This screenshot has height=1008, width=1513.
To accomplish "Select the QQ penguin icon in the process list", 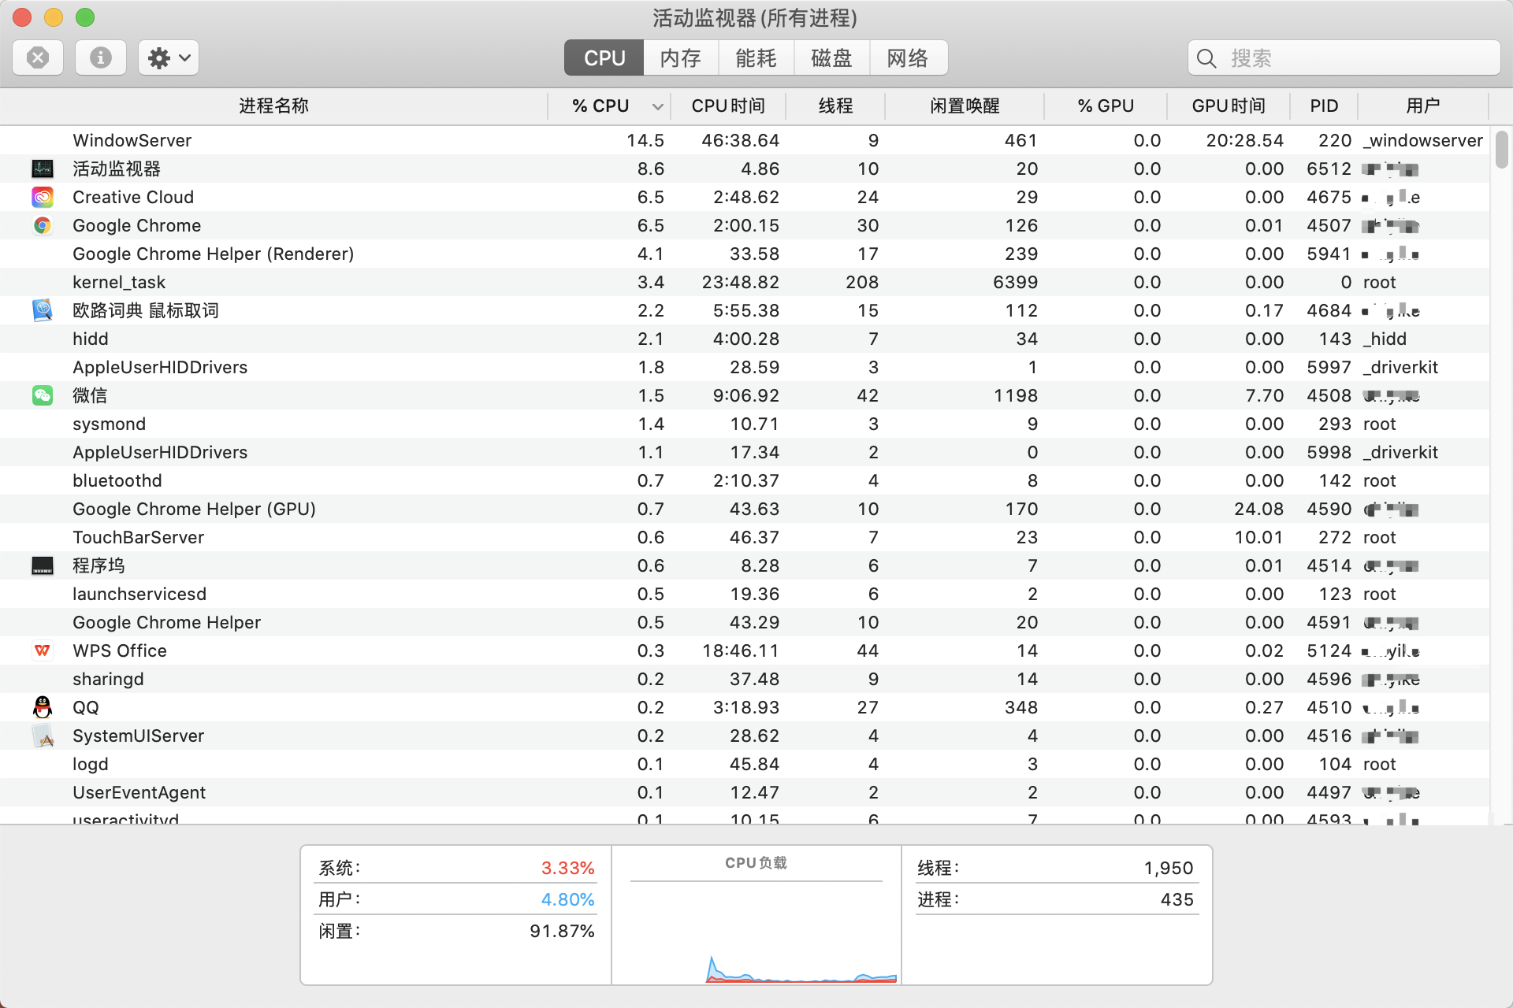I will click(x=43, y=707).
